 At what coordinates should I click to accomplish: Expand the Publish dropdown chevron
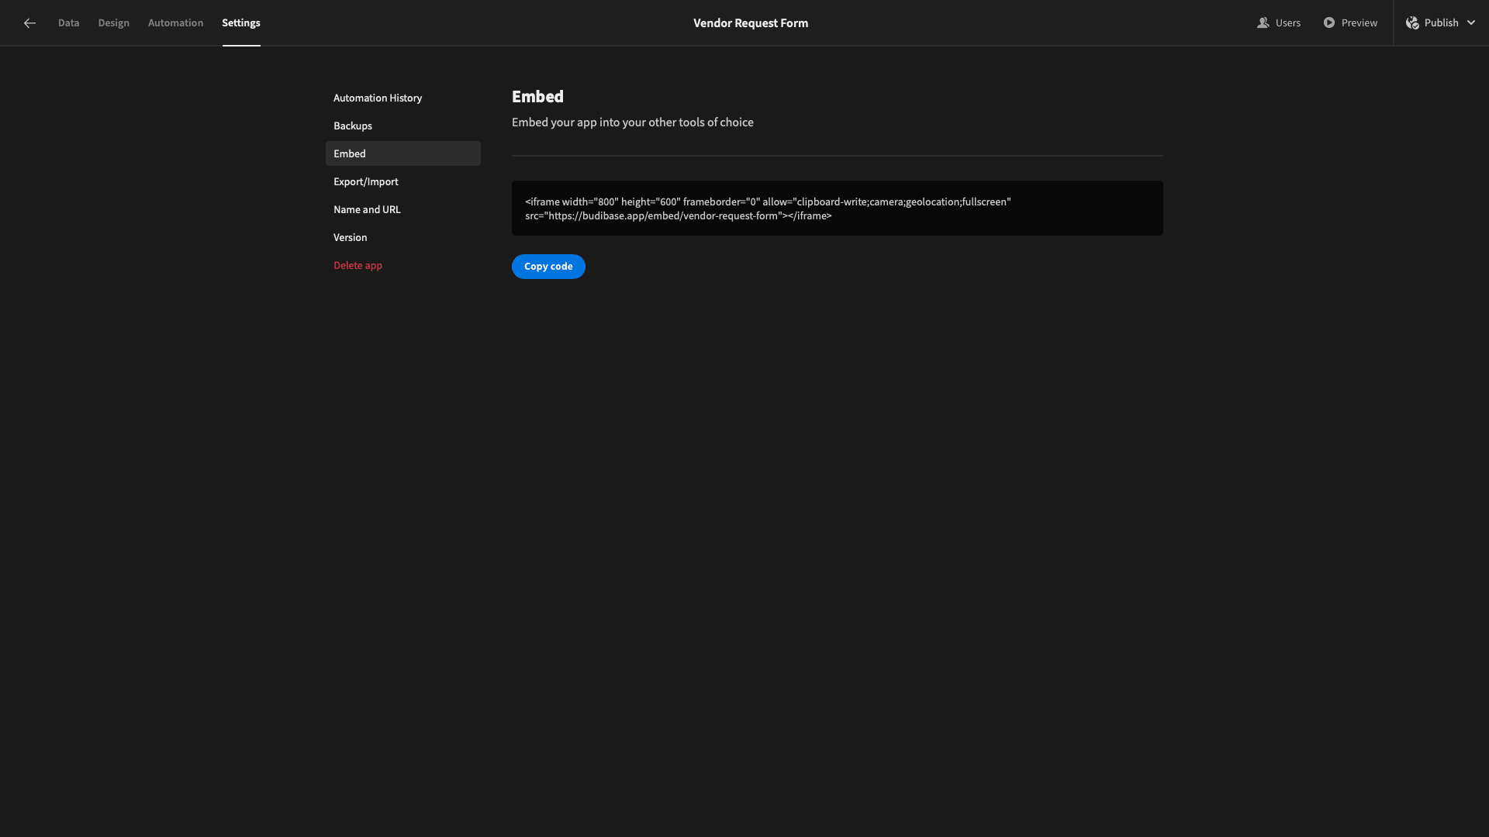tap(1471, 22)
